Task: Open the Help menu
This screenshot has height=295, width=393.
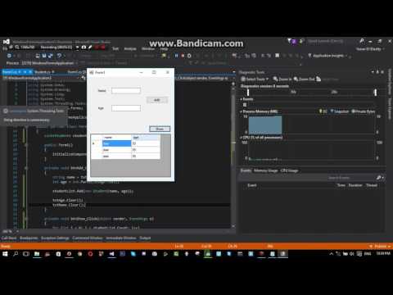Action: point(164,49)
